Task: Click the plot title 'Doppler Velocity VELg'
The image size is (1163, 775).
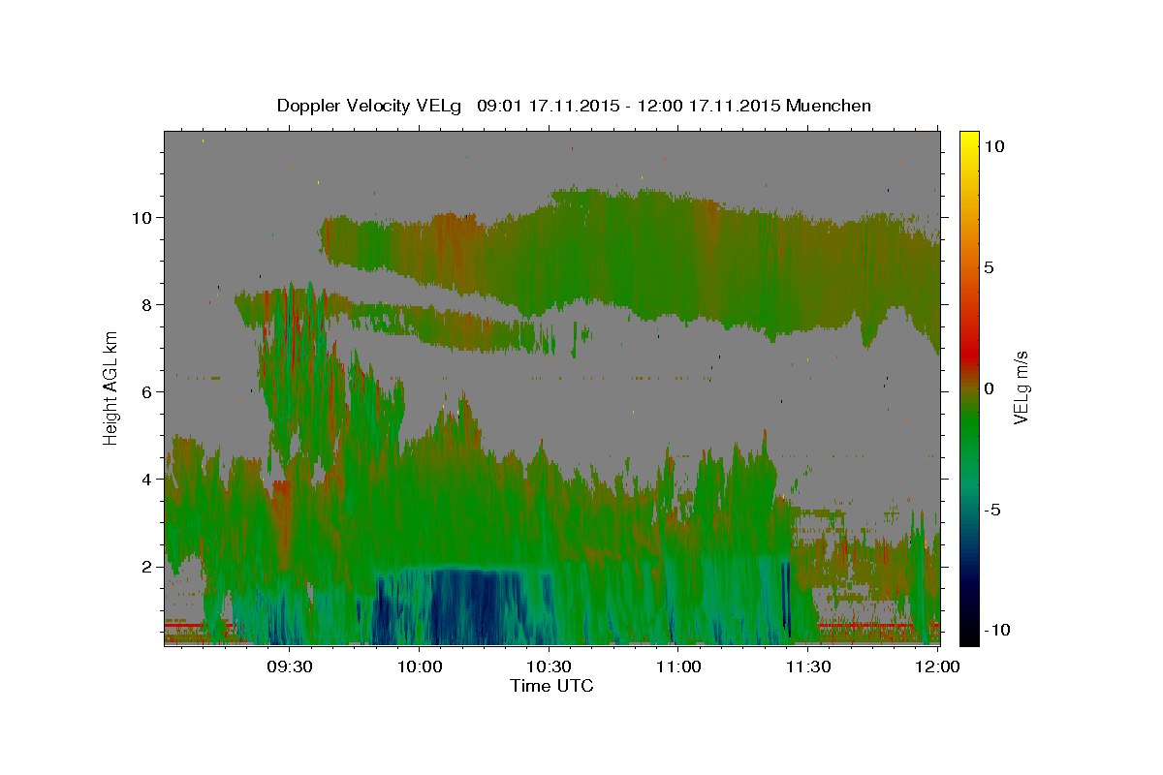Action: tap(371, 106)
